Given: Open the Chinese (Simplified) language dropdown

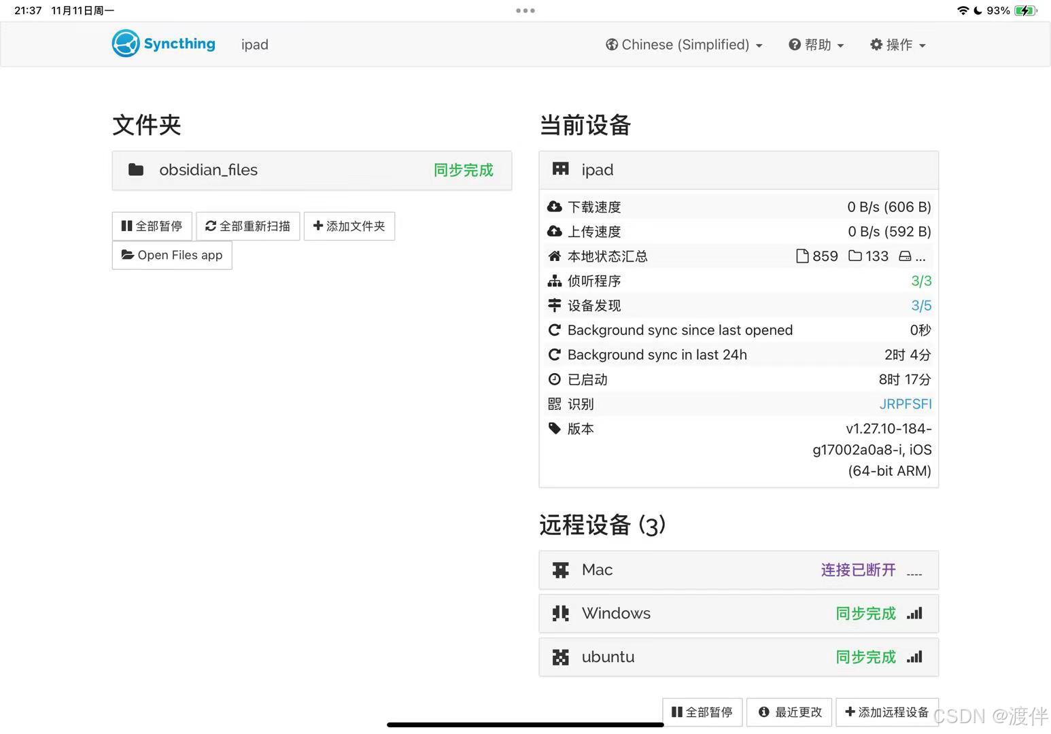Looking at the screenshot, I should [x=684, y=45].
